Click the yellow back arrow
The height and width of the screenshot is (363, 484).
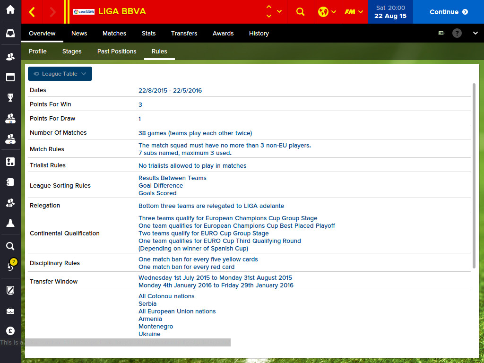pyautogui.click(x=32, y=12)
